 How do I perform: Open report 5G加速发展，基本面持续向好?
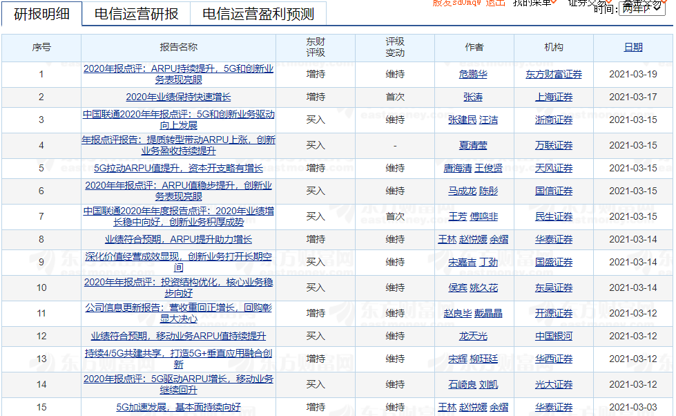tap(178, 408)
